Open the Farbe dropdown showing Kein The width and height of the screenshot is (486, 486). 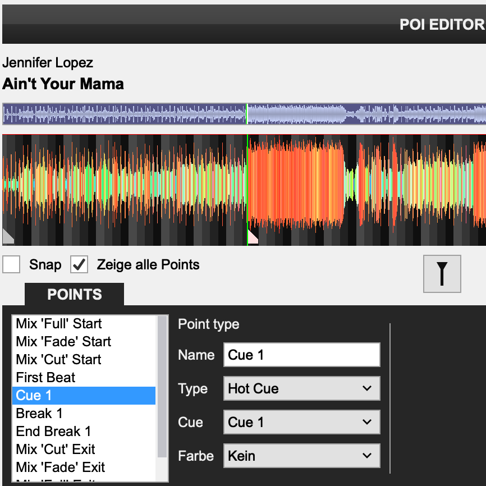click(301, 456)
